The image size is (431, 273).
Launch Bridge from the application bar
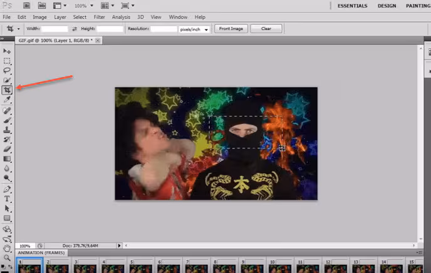pyautogui.click(x=27, y=6)
